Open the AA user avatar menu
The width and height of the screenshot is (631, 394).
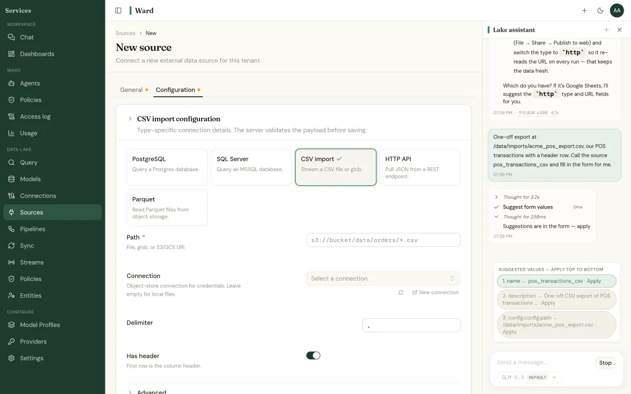616,11
